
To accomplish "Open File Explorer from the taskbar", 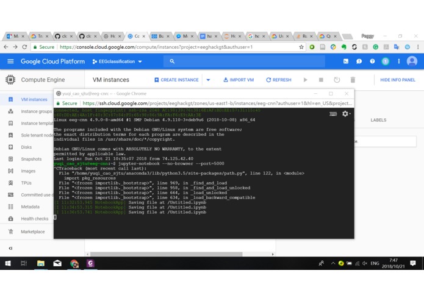I will tap(41, 263).
